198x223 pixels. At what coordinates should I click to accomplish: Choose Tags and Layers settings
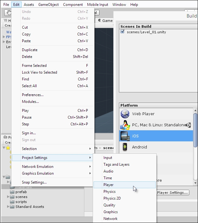pos(124,164)
